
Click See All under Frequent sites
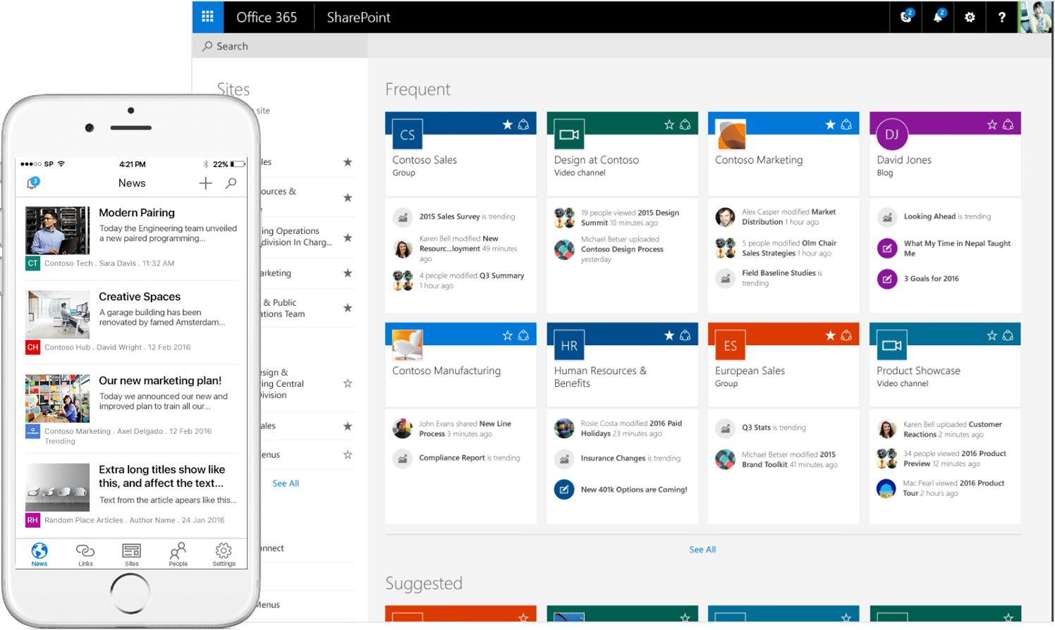tap(702, 550)
